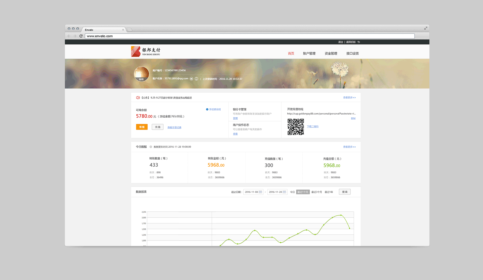This screenshot has width=483, height=280.
Task: Select the 最近1年 range option
Action: point(329,192)
